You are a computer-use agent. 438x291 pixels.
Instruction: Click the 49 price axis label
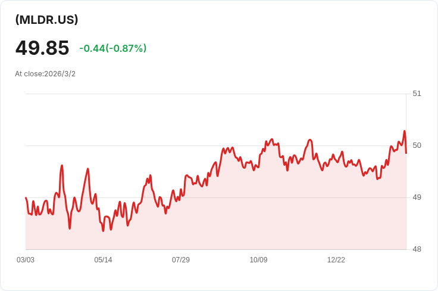point(417,197)
